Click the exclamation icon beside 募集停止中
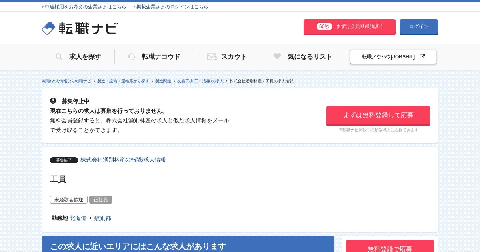Viewport: 480px width, 252px height. click(x=53, y=101)
